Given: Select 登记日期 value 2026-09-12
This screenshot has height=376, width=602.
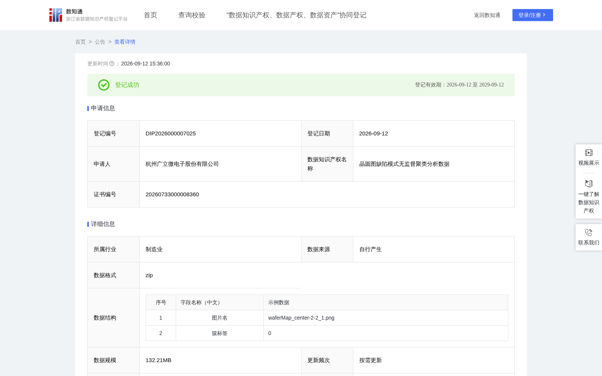Looking at the screenshot, I should (374, 133).
